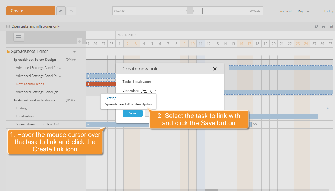Enable Open tasks and milestones only
The width and height of the screenshot is (335, 191).
coord(8,26)
